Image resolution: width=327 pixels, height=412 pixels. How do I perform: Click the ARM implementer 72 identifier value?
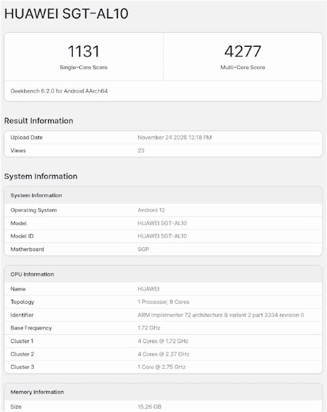coord(221,315)
